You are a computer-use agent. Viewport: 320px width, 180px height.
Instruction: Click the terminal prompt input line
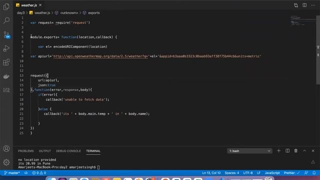pyautogui.click(x=59, y=167)
